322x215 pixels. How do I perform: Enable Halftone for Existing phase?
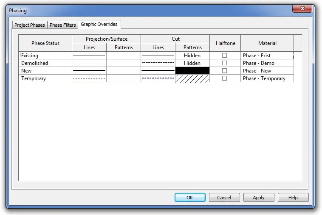tap(224, 55)
